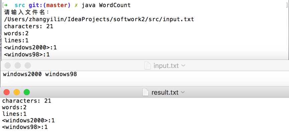Click the inactive zoom button of input.txt
Image resolution: width=289 pixels, height=139 pixels.
28,65
